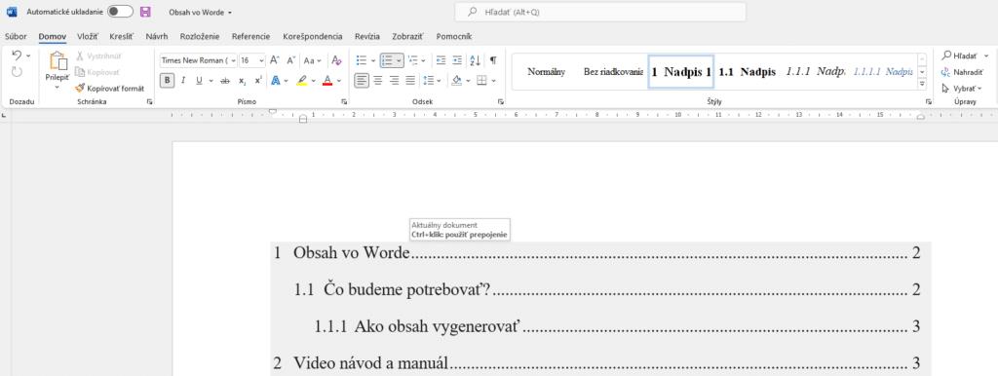Click the Word app icon in title bar
998x376 pixels.
click(x=12, y=12)
